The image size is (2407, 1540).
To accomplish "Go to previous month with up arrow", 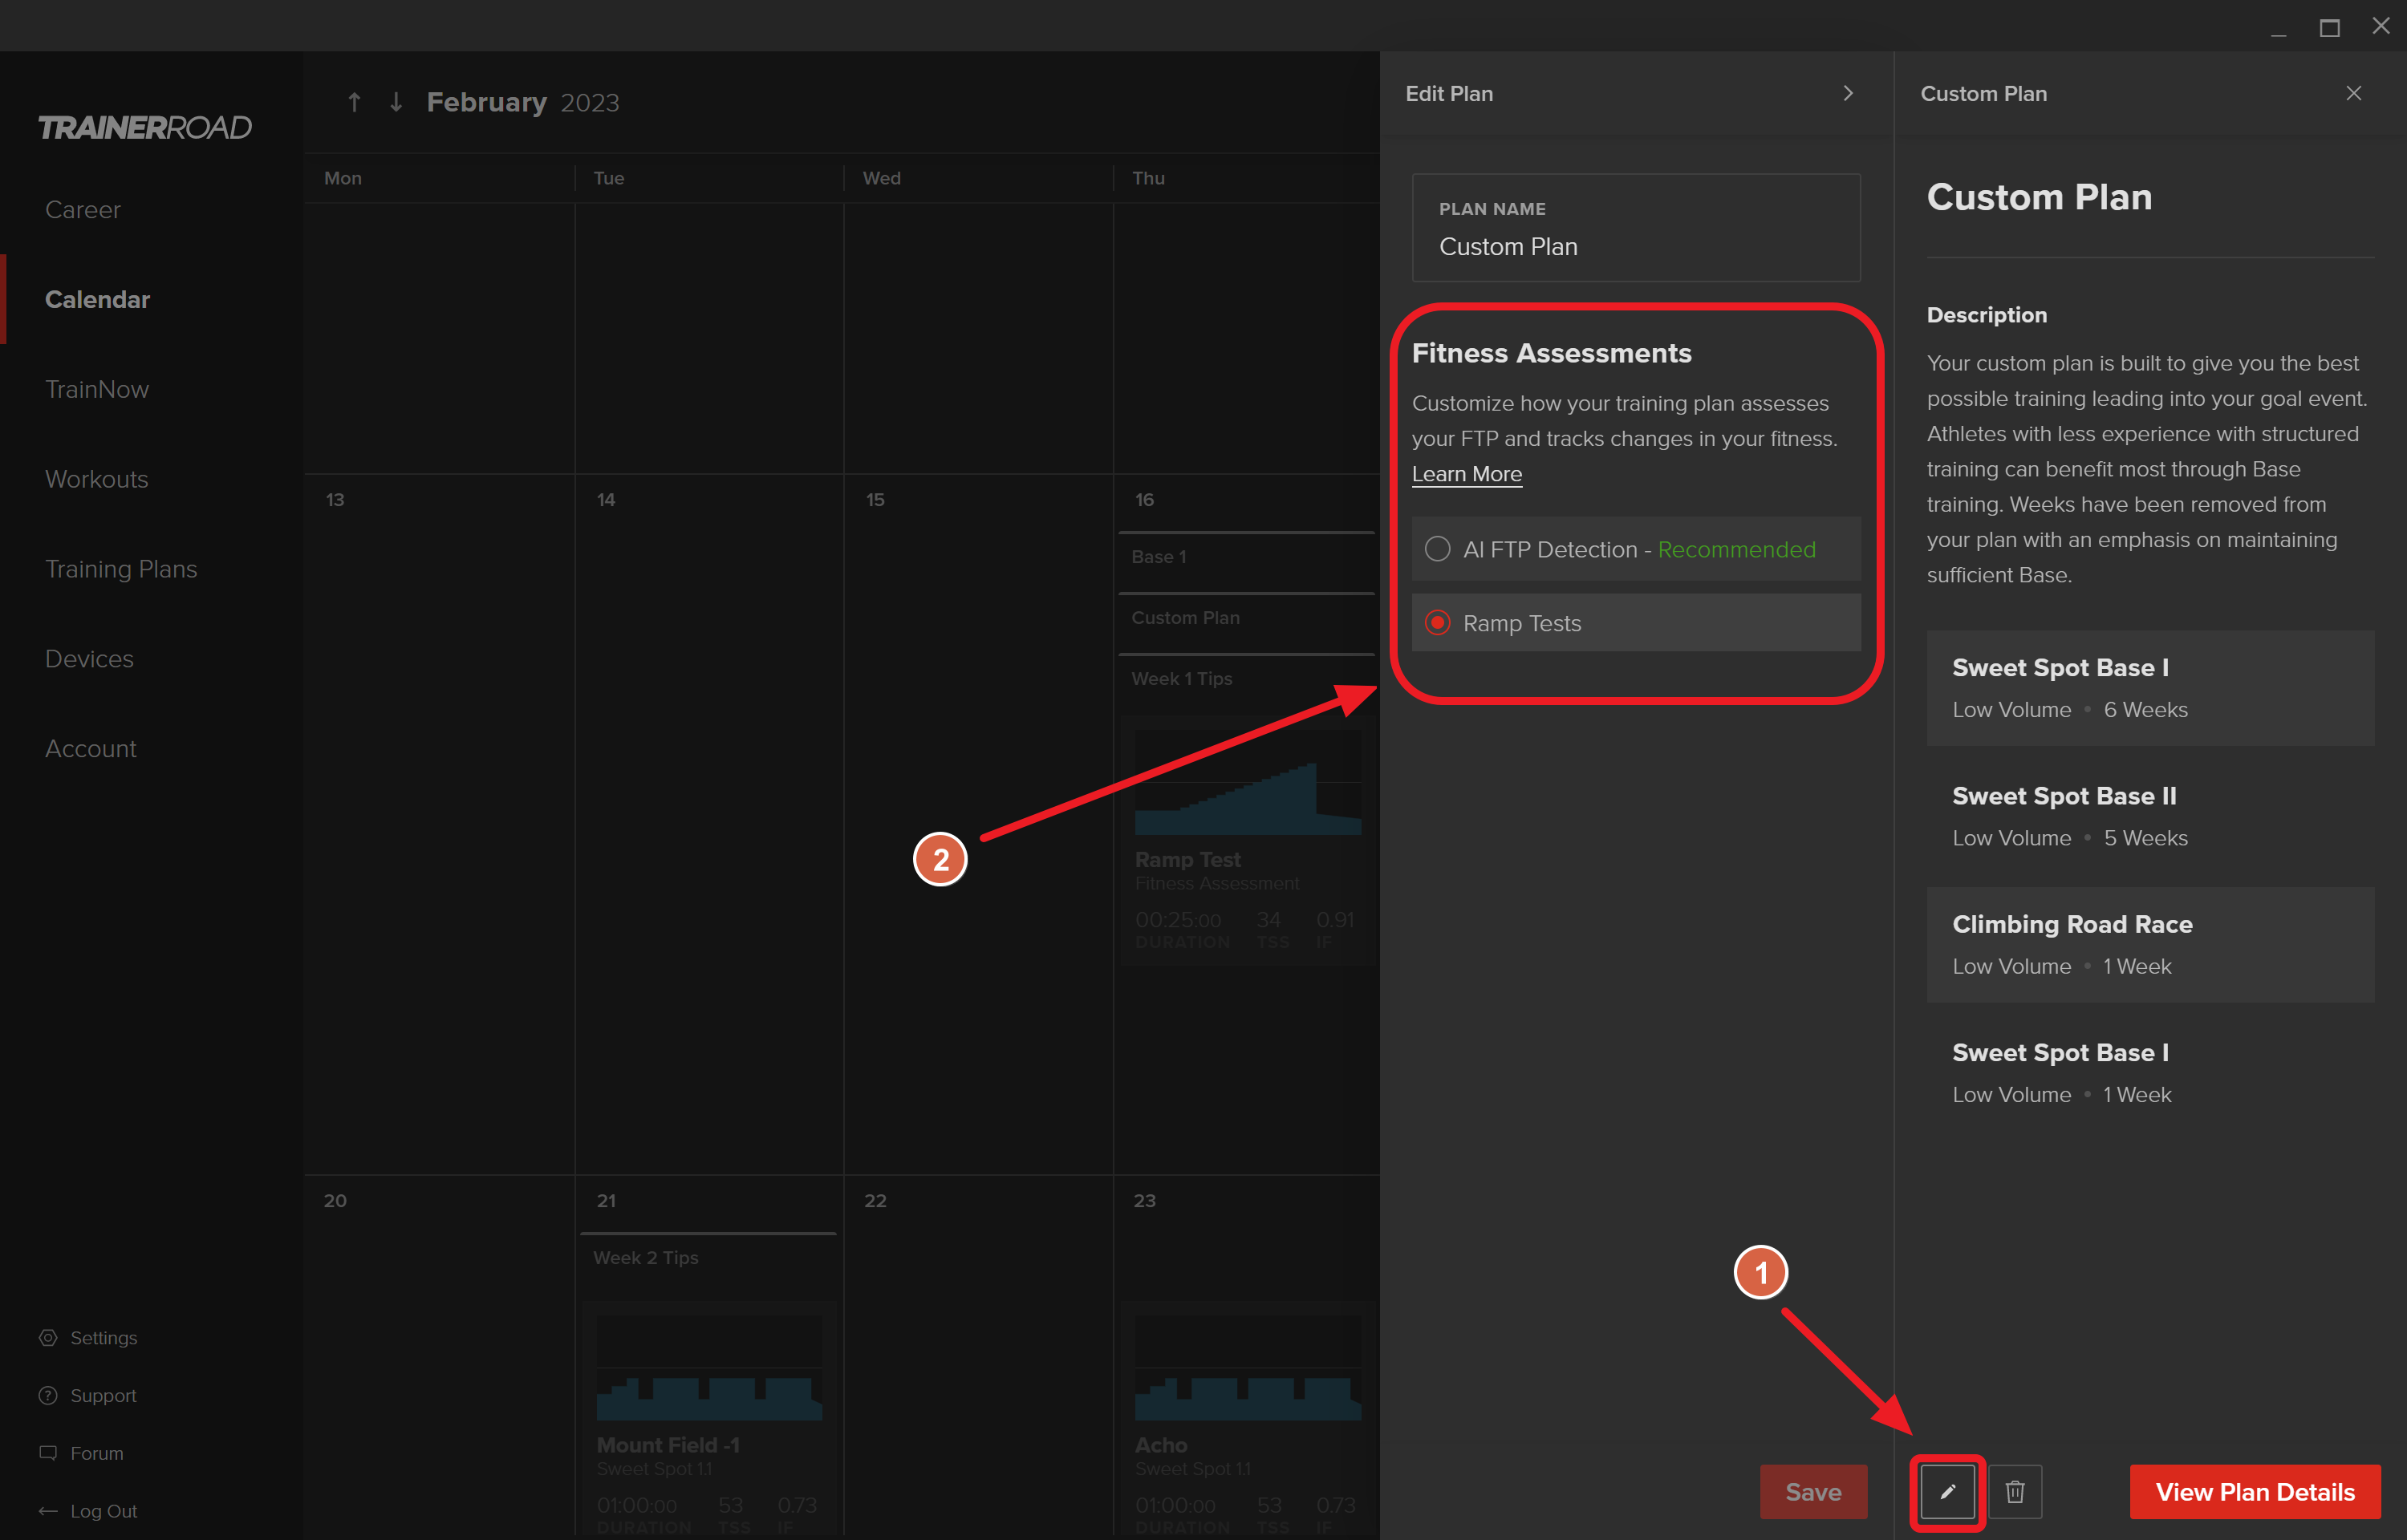I will [x=354, y=102].
